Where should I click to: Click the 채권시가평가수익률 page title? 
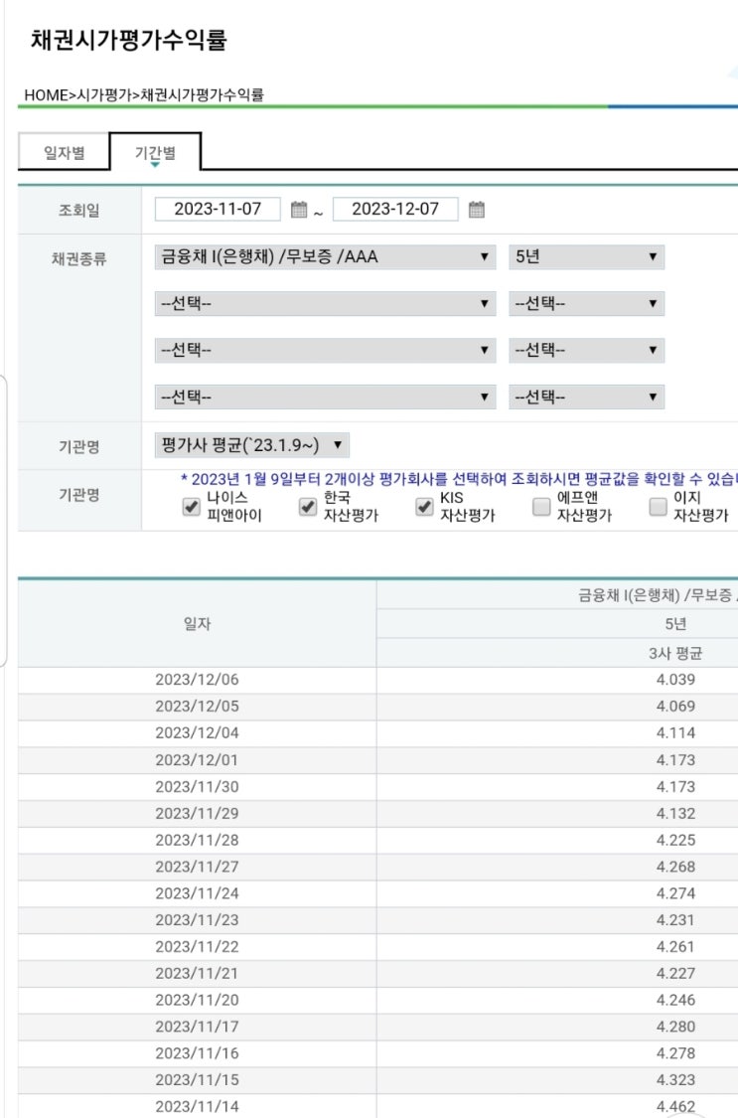129,39
